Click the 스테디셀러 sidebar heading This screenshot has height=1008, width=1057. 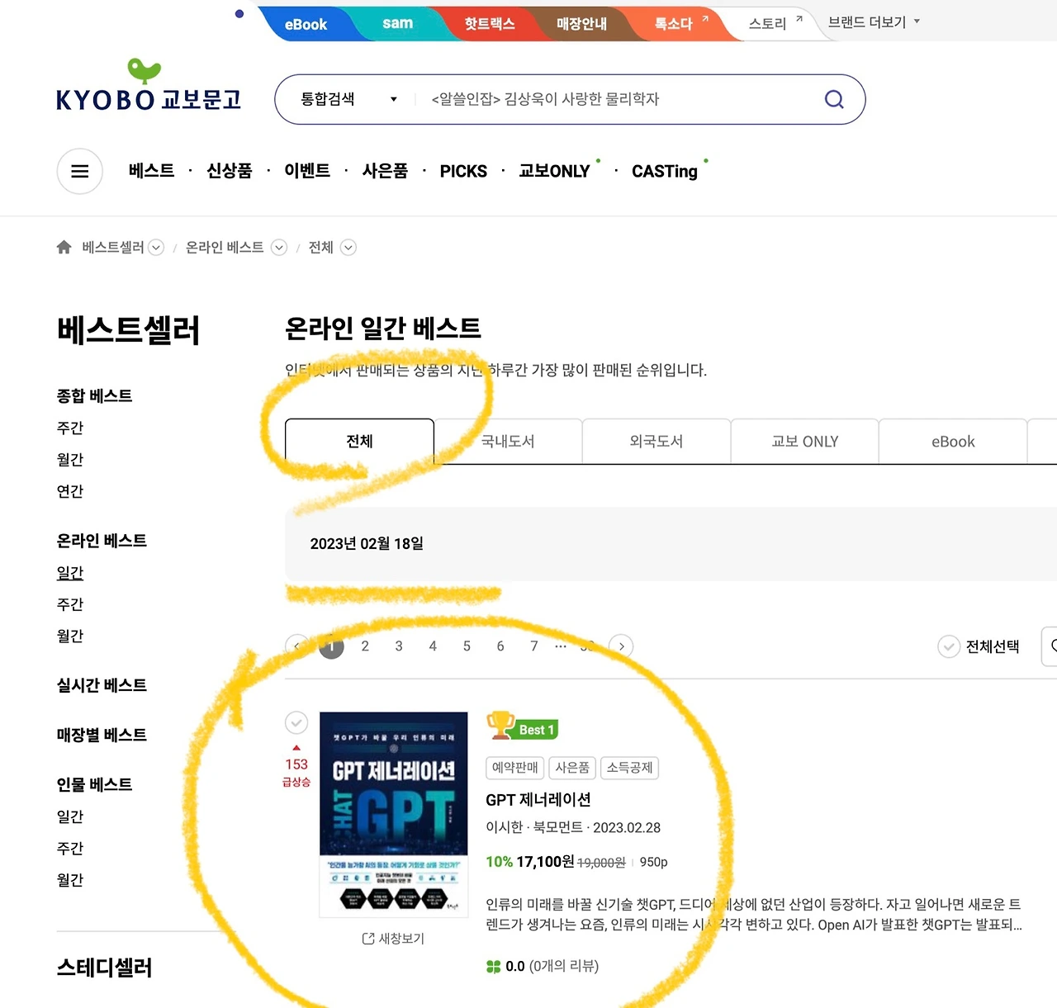104,968
